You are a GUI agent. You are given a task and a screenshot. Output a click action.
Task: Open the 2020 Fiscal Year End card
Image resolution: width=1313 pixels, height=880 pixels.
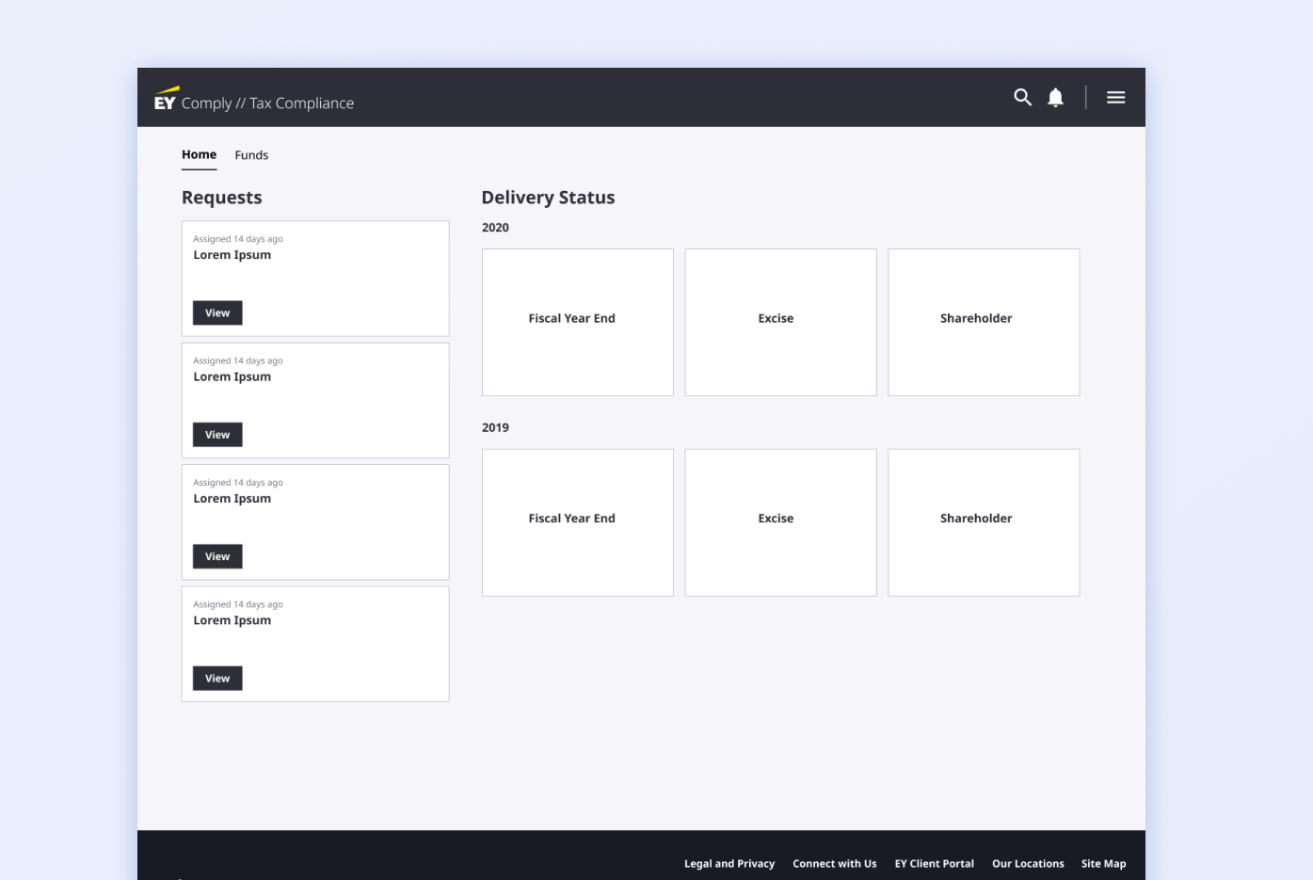pos(578,322)
